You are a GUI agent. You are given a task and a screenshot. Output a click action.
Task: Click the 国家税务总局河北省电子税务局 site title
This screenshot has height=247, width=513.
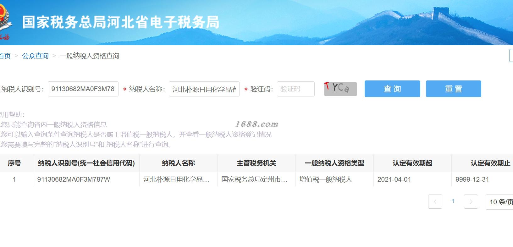tap(121, 22)
